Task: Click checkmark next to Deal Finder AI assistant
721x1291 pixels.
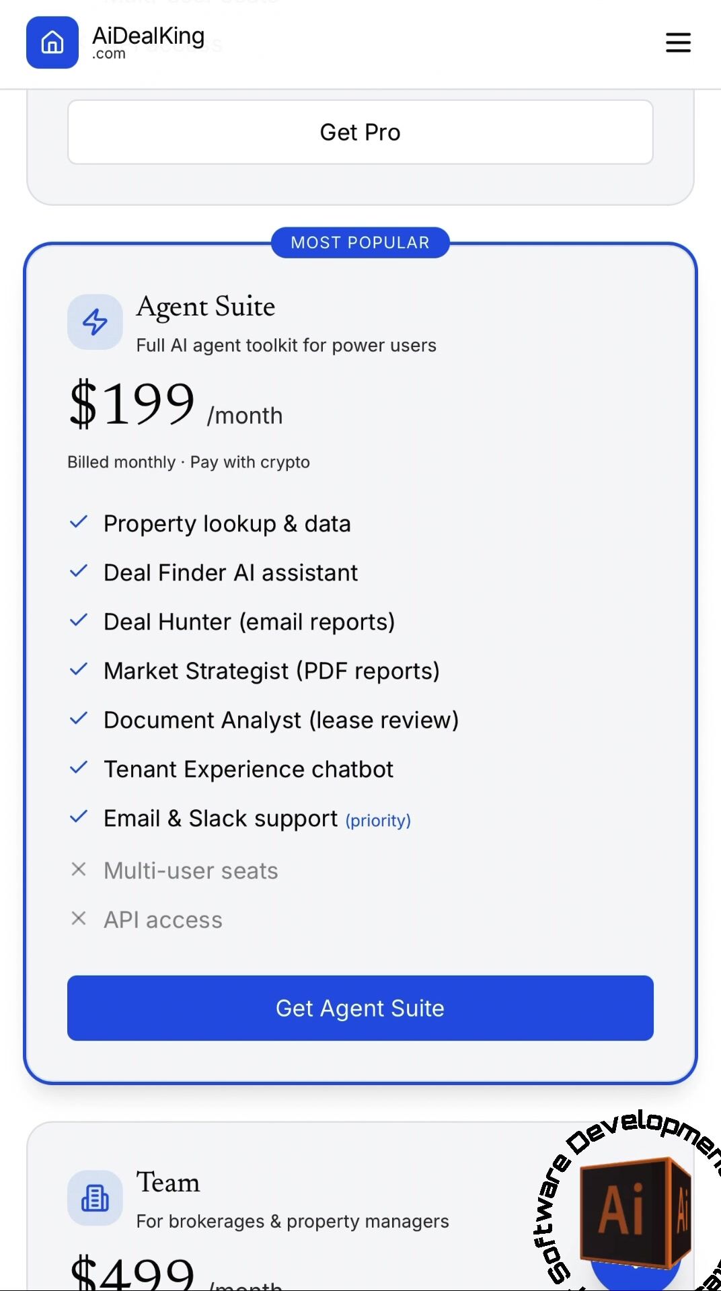Action: pos(79,571)
